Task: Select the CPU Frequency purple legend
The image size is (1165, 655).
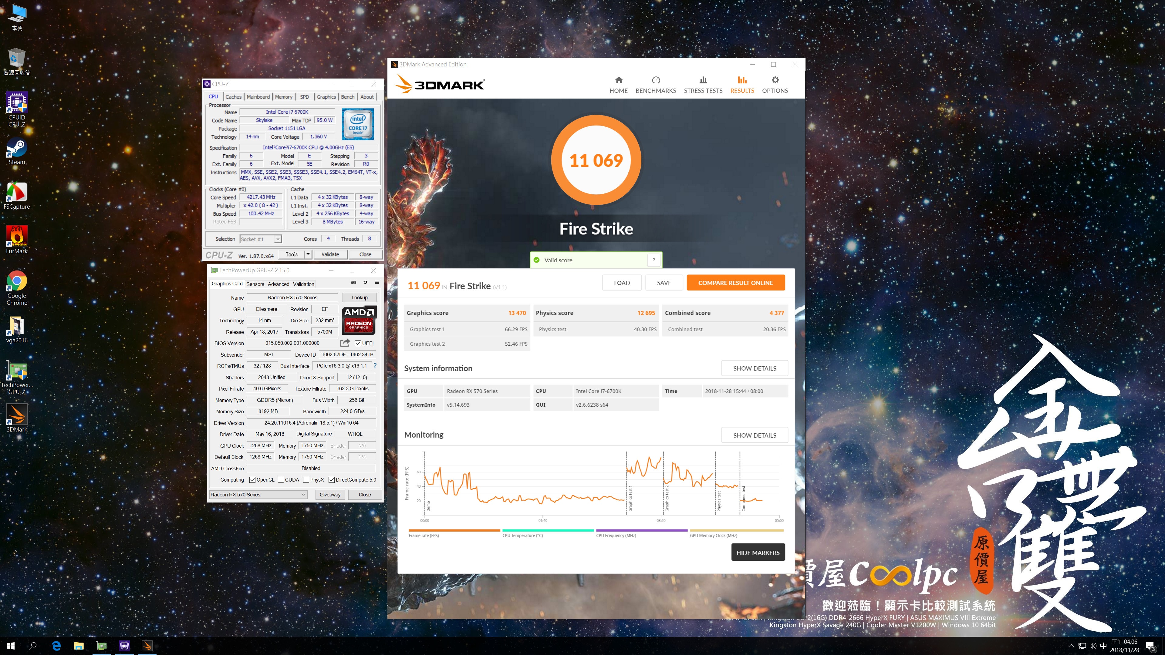Action: click(642, 533)
